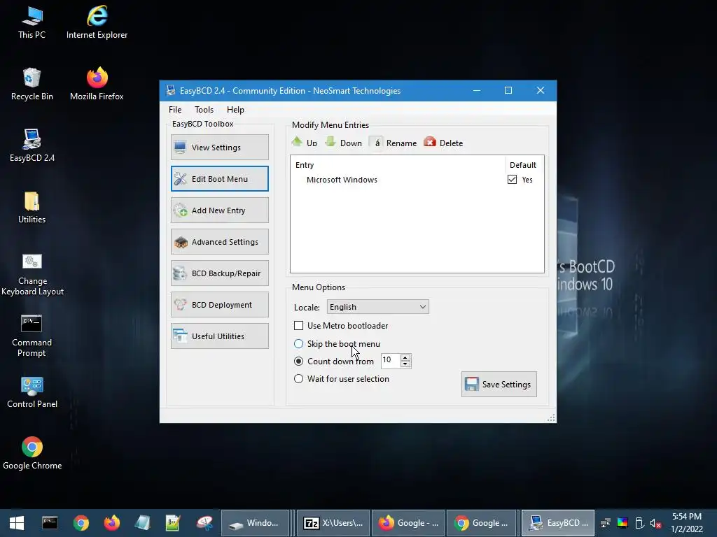Move entry Down in the list
Image resolution: width=717 pixels, height=537 pixels.
[x=343, y=143]
